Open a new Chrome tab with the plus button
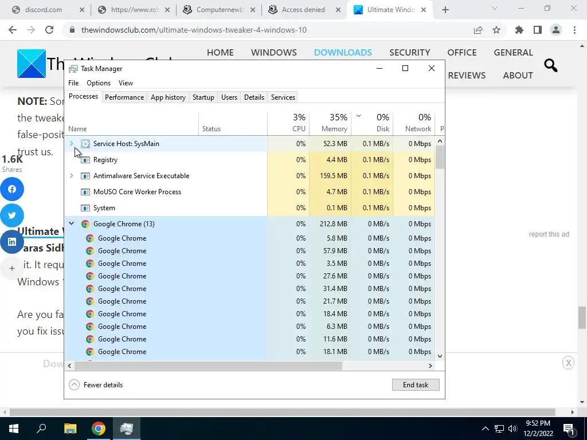Viewport: 587px width, 440px height. [x=445, y=10]
